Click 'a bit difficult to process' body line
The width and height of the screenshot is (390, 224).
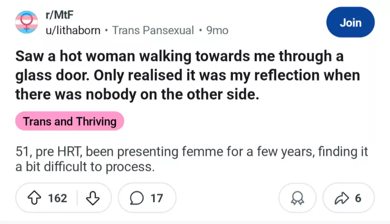85,168
